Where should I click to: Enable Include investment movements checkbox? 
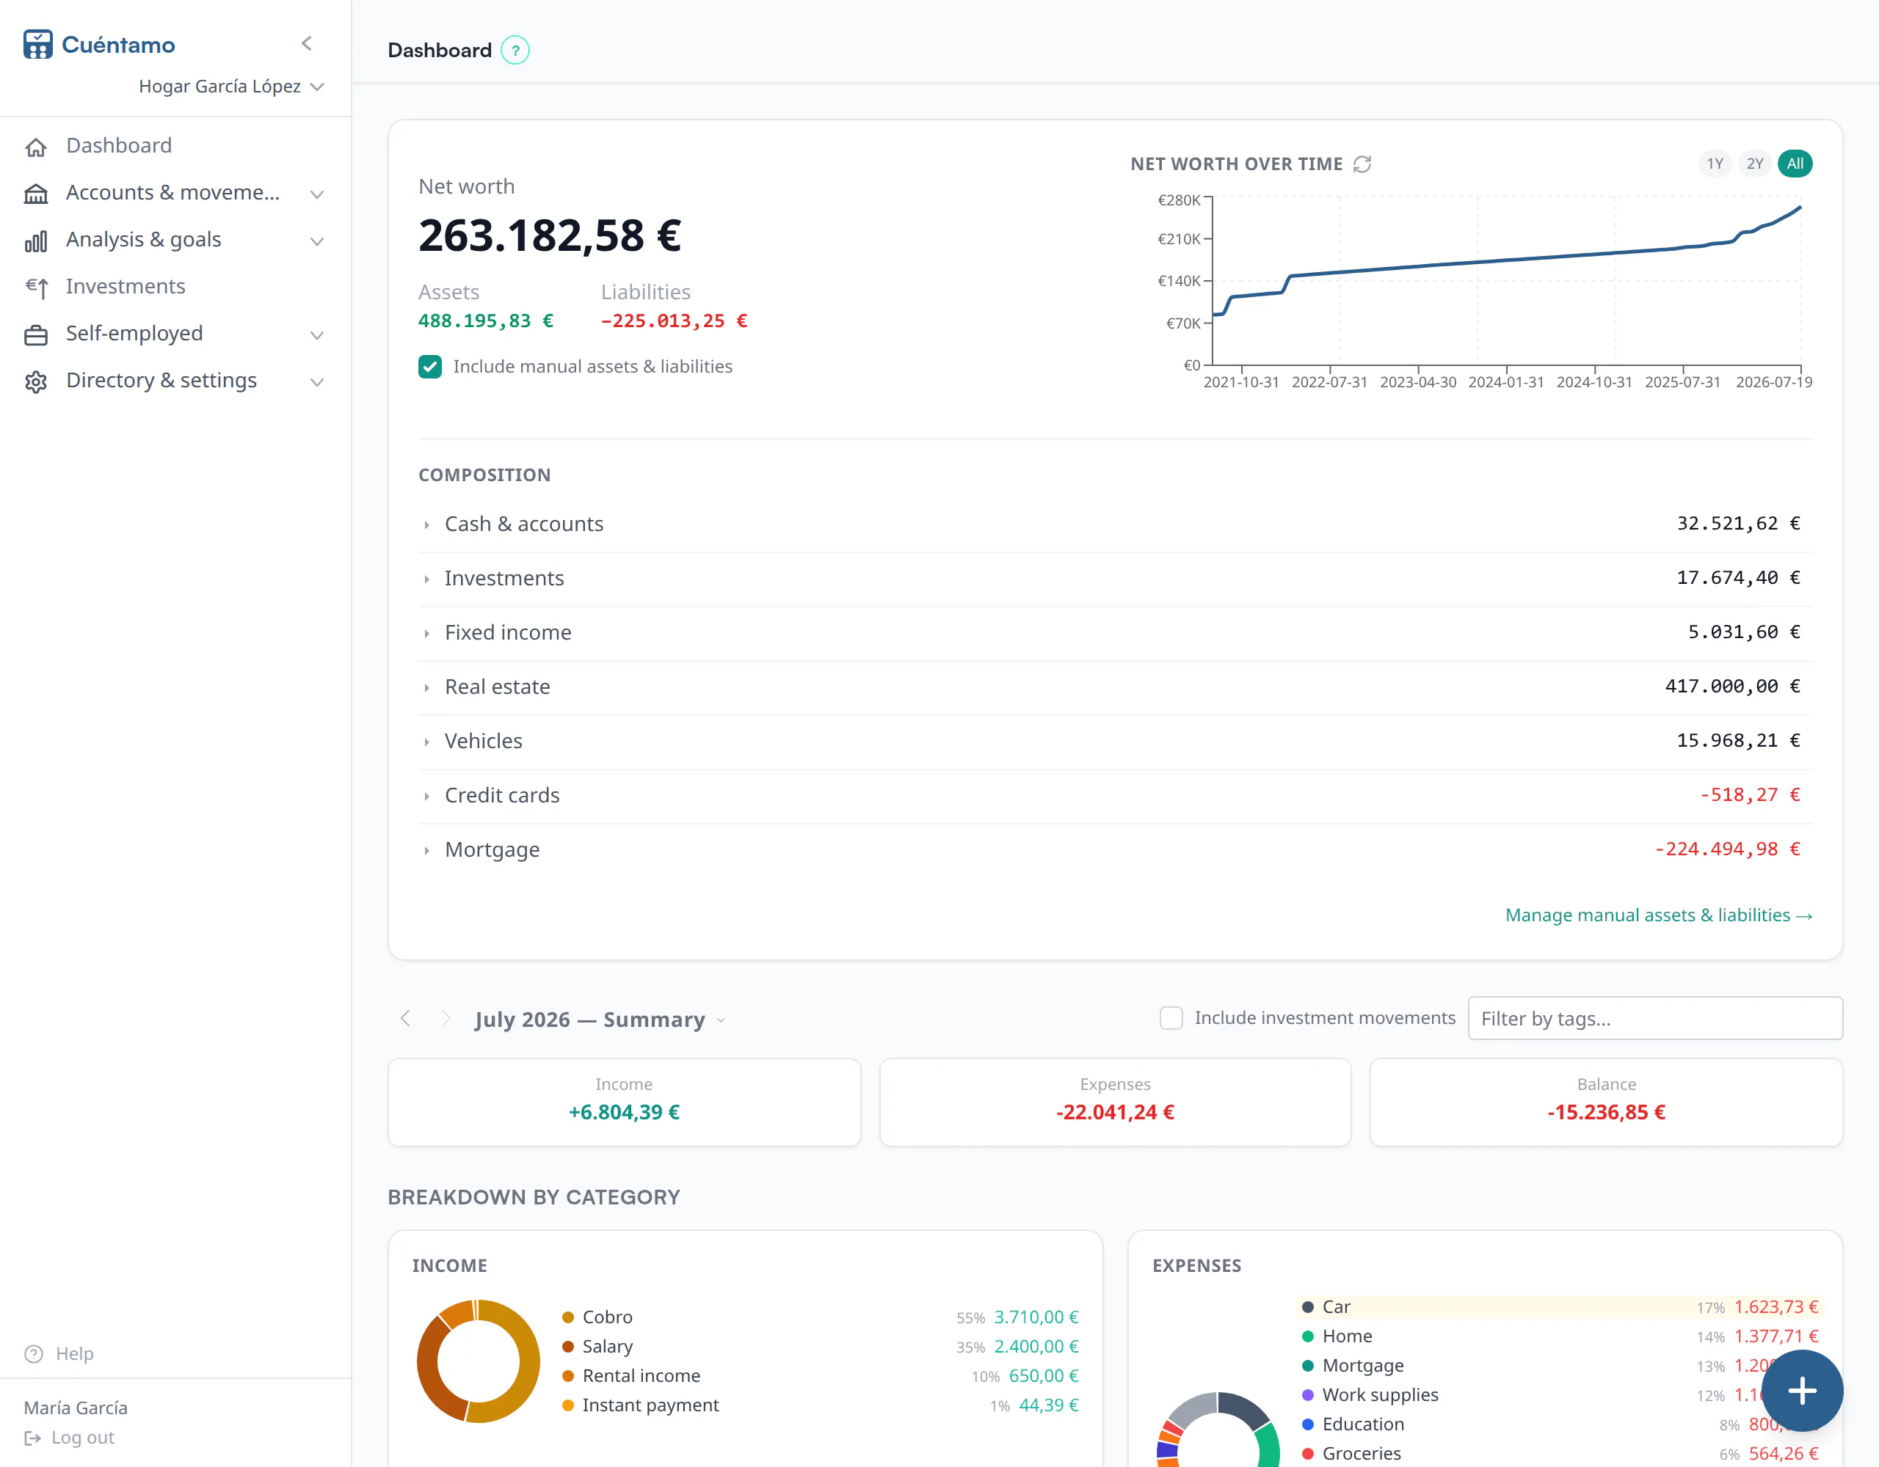pos(1171,1018)
